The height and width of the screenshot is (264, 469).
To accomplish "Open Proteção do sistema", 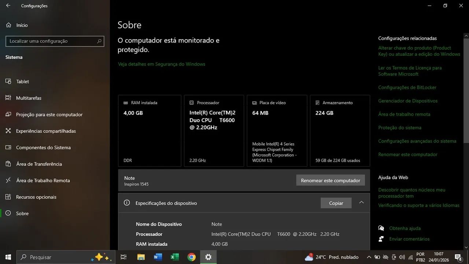I will (400, 128).
